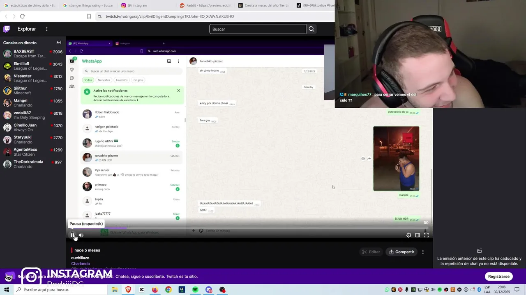Pause the Twitch clip playback
Viewport: 526px width, 295px height.
tap(72, 235)
